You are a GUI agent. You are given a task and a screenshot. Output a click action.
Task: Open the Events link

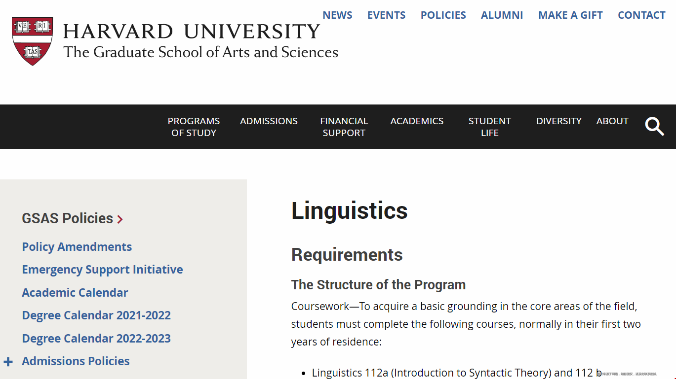(386, 15)
